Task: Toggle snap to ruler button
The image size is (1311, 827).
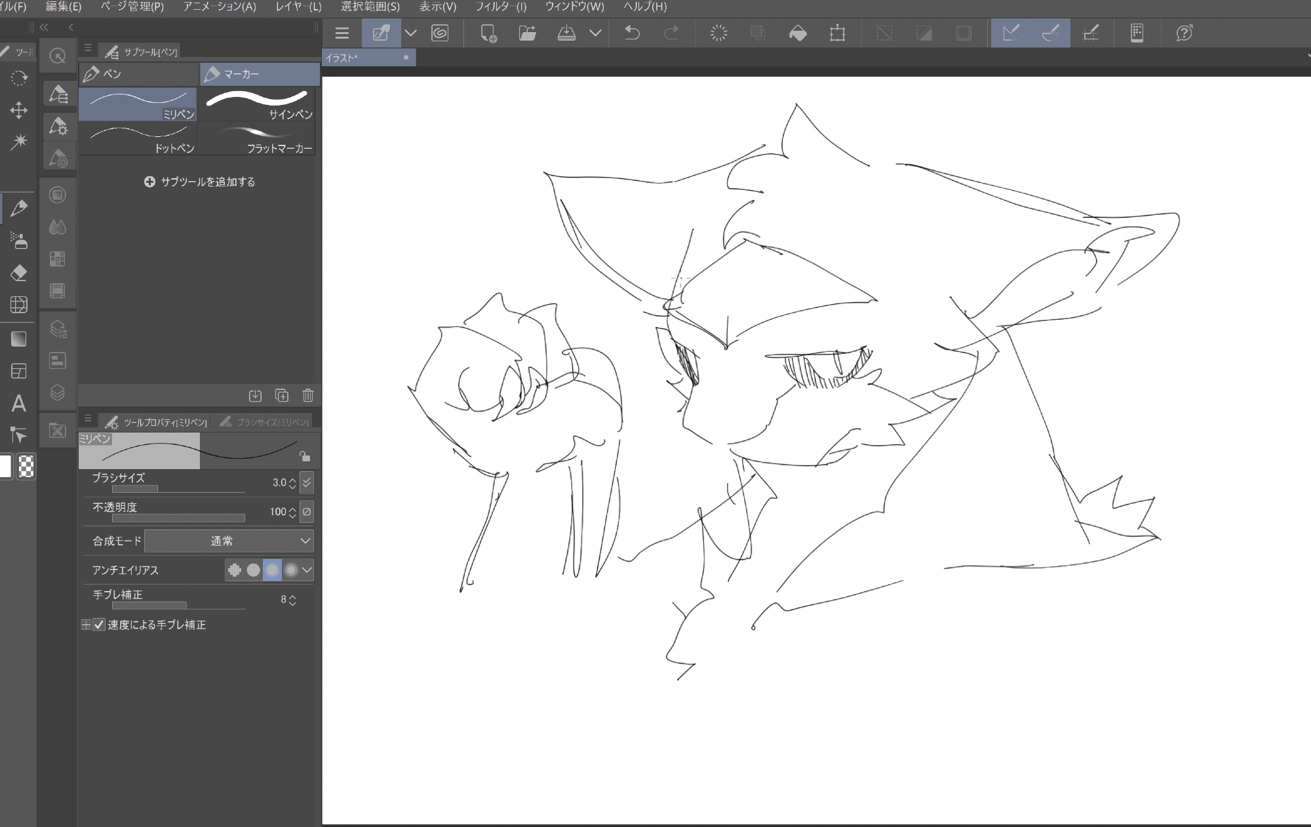Action: [x=1011, y=33]
